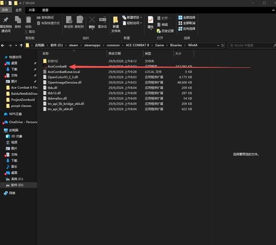
Task: Click steamapps in the address path
Action: pyautogui.click(x=92, y=45)
